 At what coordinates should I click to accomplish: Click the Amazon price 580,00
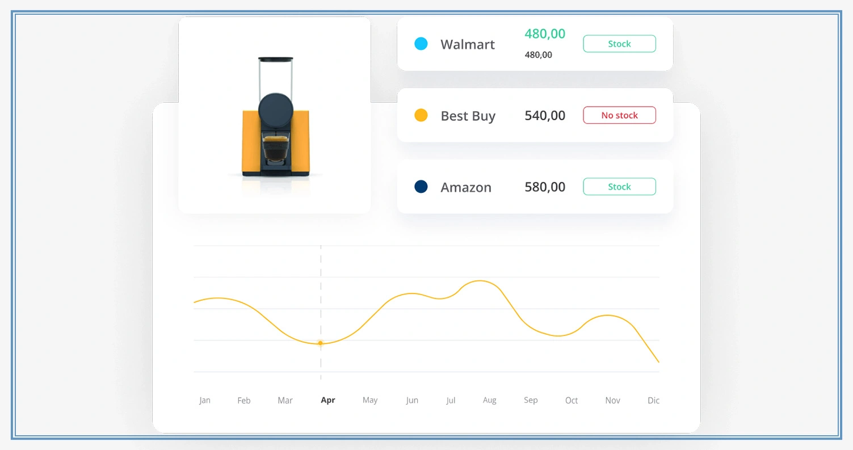pyautogui.click(x=544, y=187)
